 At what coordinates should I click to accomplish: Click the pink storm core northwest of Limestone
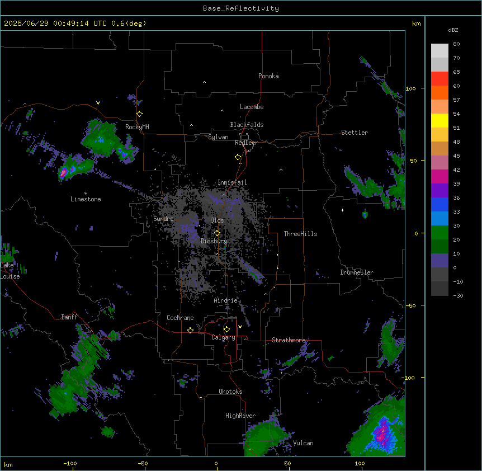click(x=63, y=172)
